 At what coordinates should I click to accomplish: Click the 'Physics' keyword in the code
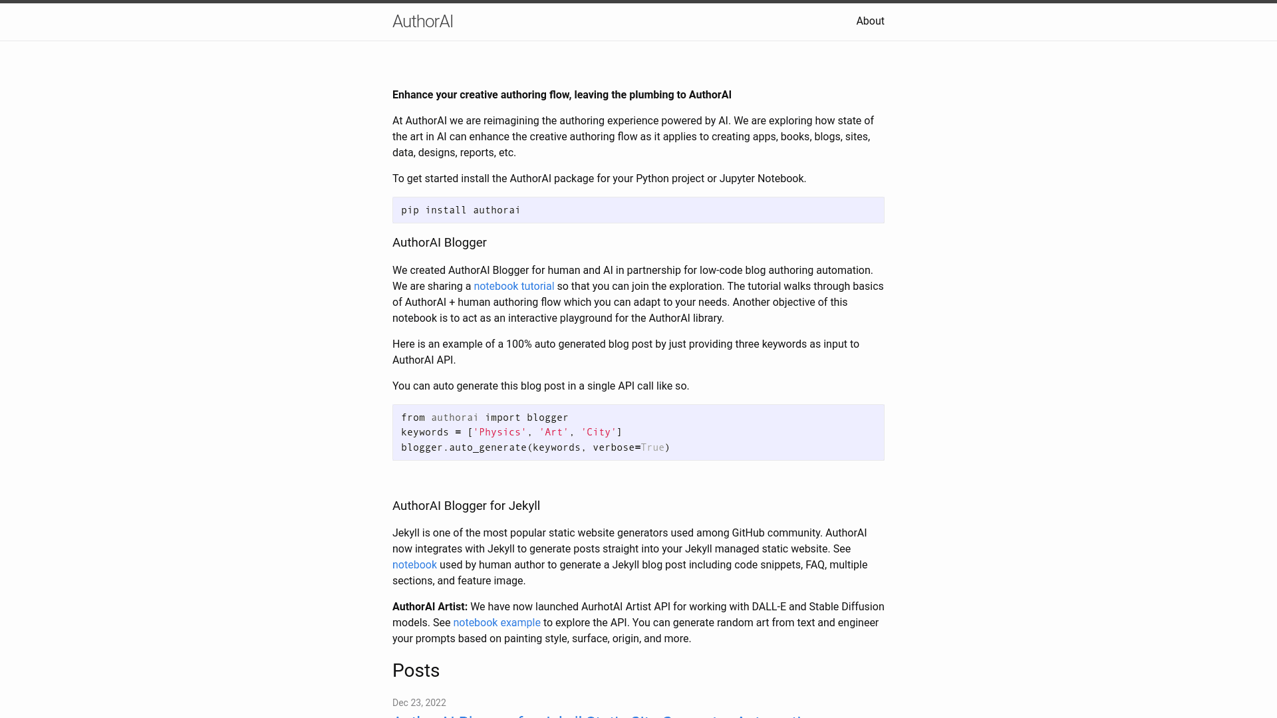pyautogui.click(x=501, y=432)
